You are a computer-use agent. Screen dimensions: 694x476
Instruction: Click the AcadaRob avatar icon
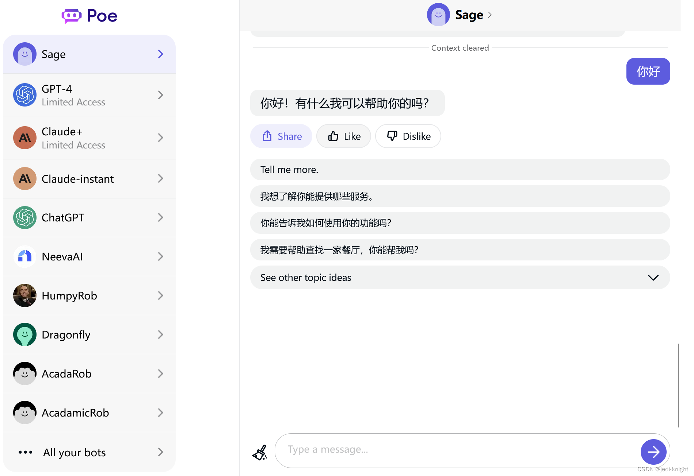tap(25, 374)
